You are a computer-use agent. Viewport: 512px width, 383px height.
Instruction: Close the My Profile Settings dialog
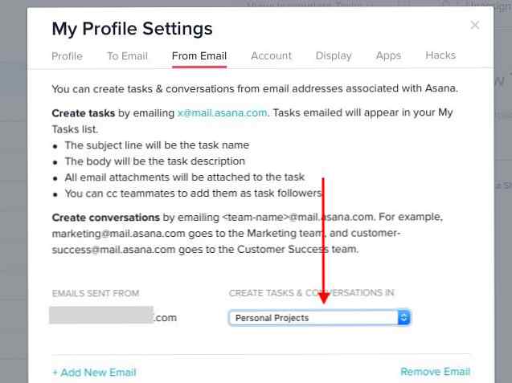475,25
